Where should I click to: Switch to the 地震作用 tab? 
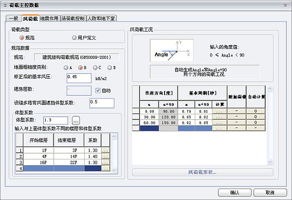tap(50, 18)
